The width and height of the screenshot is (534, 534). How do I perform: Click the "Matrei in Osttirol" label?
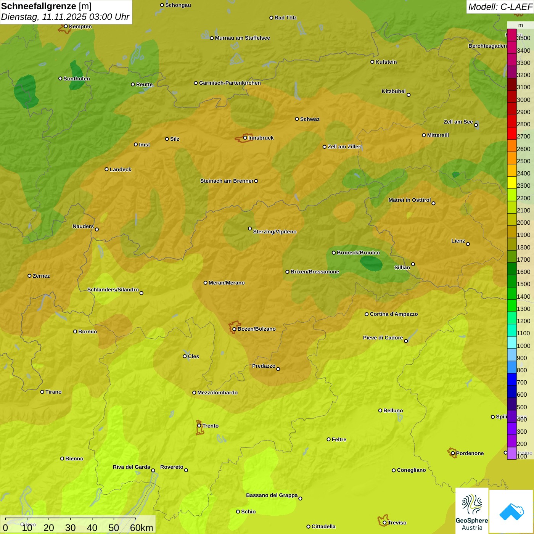click(410, 200)
